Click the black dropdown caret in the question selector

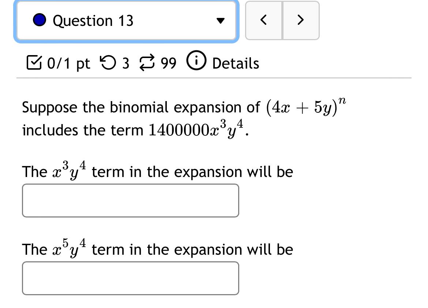[x=221, y=21]
